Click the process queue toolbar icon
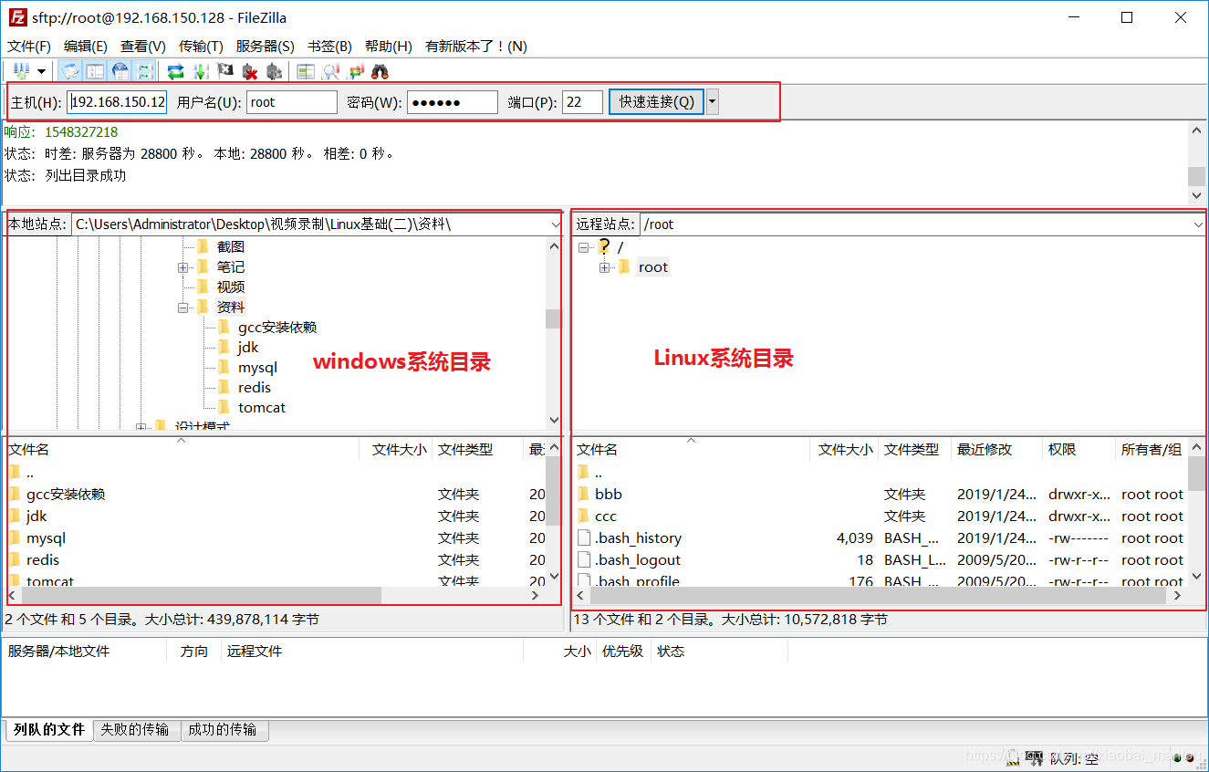Viewport: 1209px width, 772px height. click(201, 71)
